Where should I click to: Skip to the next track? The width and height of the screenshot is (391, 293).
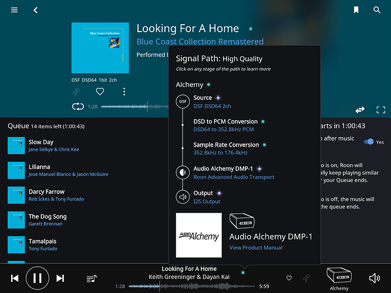pyautogui.click(x=60, y=278)
